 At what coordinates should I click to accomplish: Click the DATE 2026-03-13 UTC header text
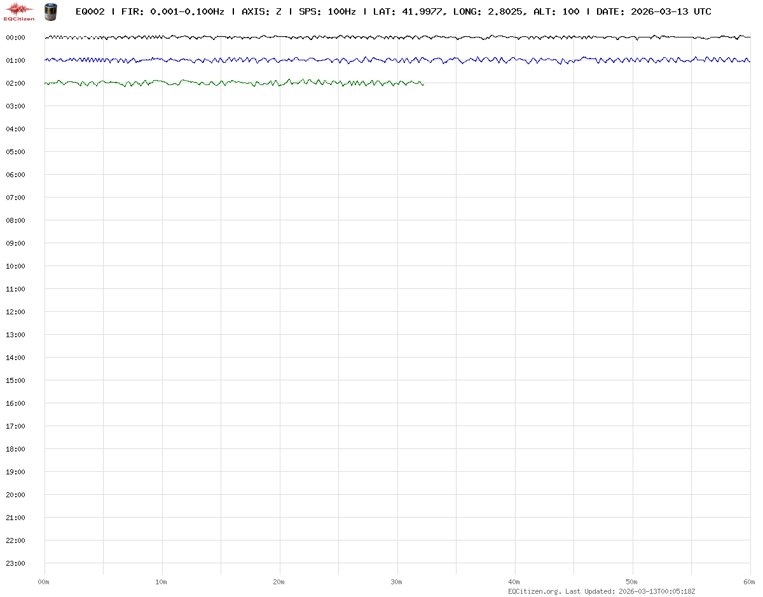click(x=654, y=12)
